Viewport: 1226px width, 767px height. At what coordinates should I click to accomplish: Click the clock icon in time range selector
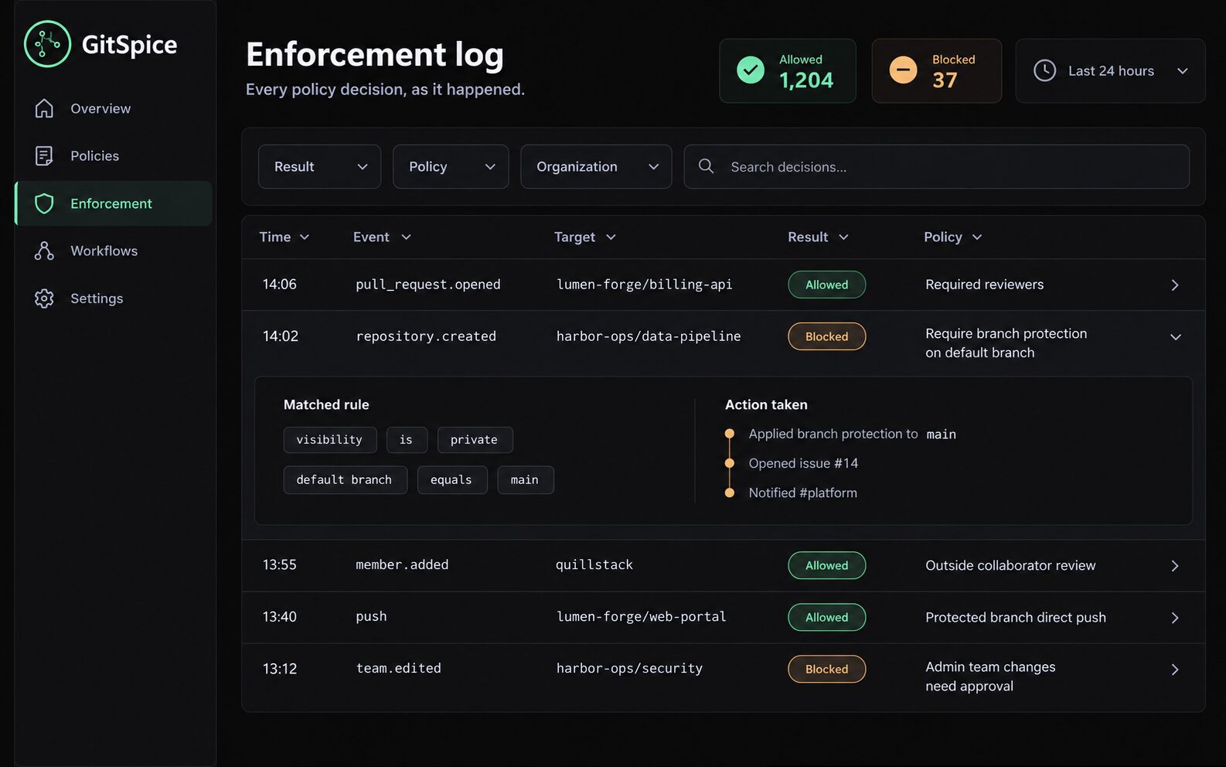click(x=1044, y=70)
